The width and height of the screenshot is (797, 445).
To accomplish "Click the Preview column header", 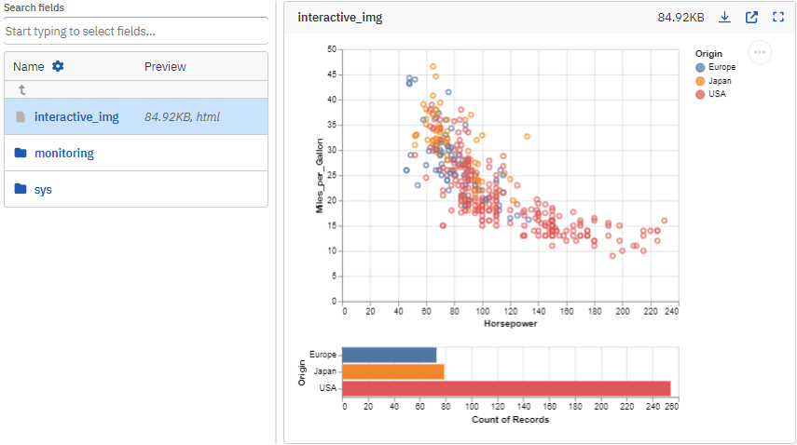I will (165, 66).
